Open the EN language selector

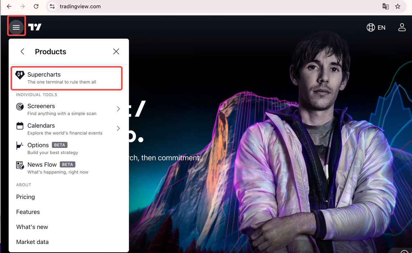click(376, 27)
